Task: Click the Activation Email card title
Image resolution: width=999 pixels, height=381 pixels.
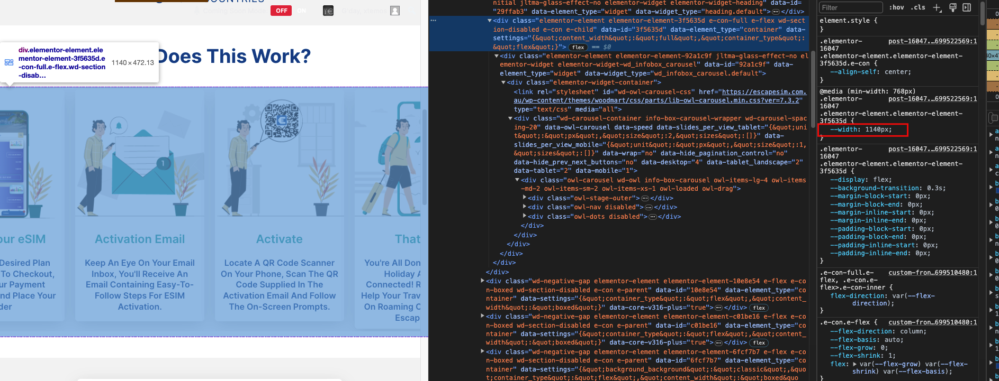Action: pos(140,239)
